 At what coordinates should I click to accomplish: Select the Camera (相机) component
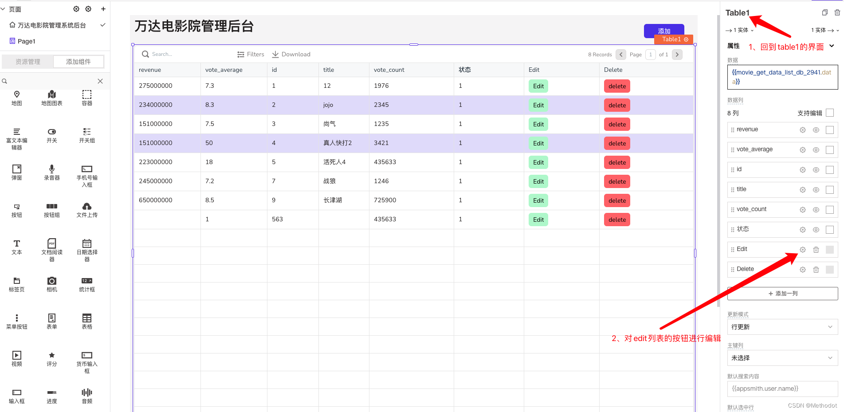52,284
